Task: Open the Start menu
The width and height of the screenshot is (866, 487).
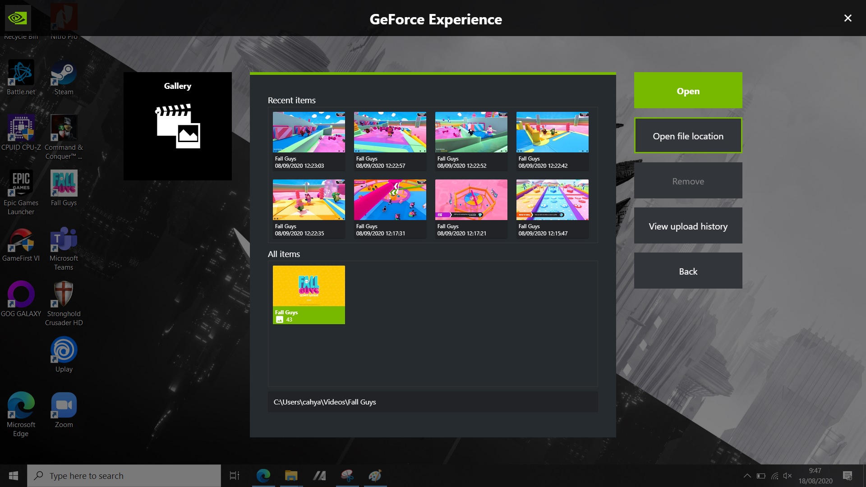Action: [13, 476]
